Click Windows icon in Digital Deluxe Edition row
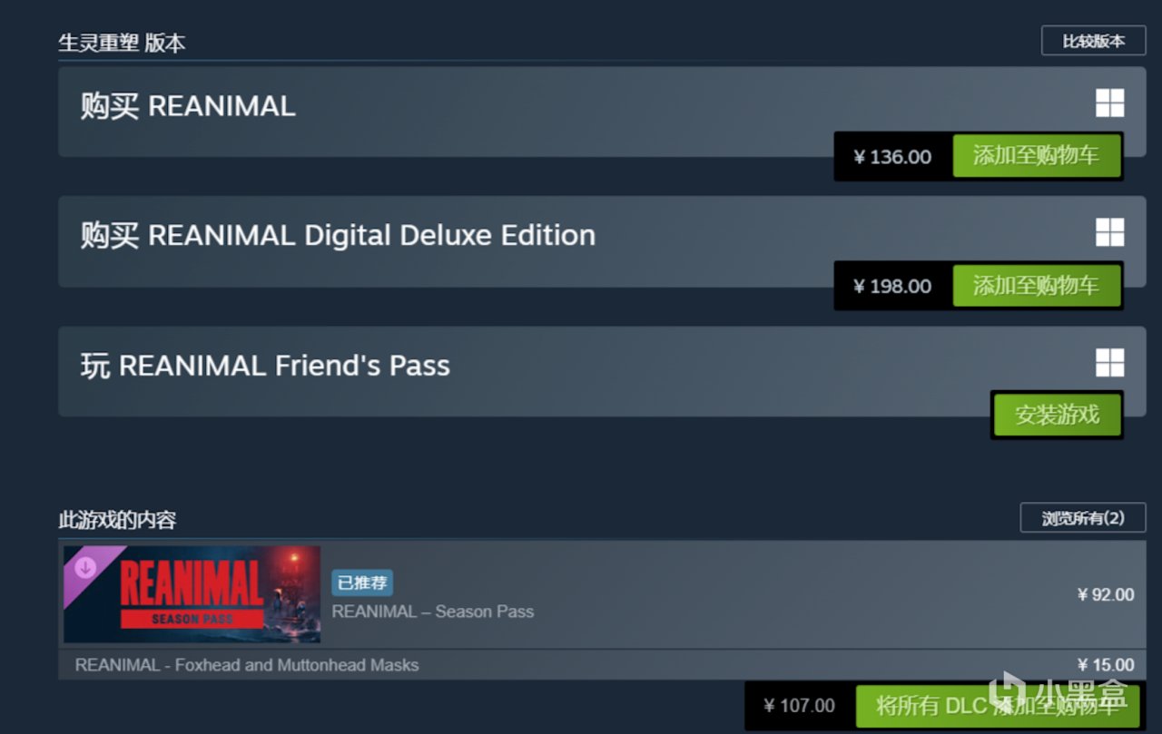 click(1109, 233)
